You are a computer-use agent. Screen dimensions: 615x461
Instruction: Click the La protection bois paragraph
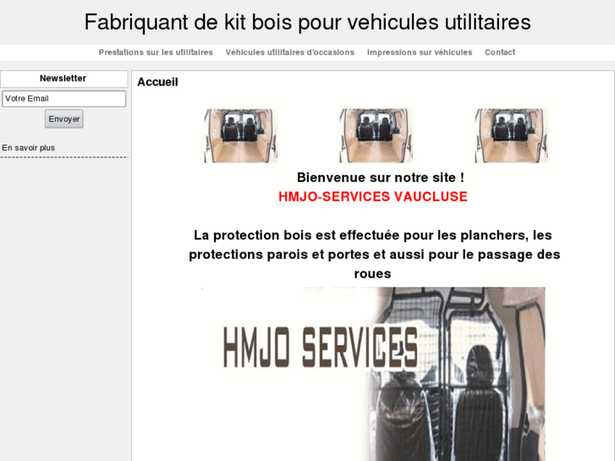click(373, 255)
